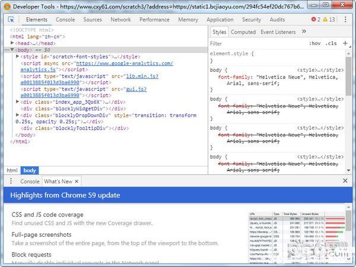Add new style rule with plus icon
Screen dimensions: 356x267
345,43
